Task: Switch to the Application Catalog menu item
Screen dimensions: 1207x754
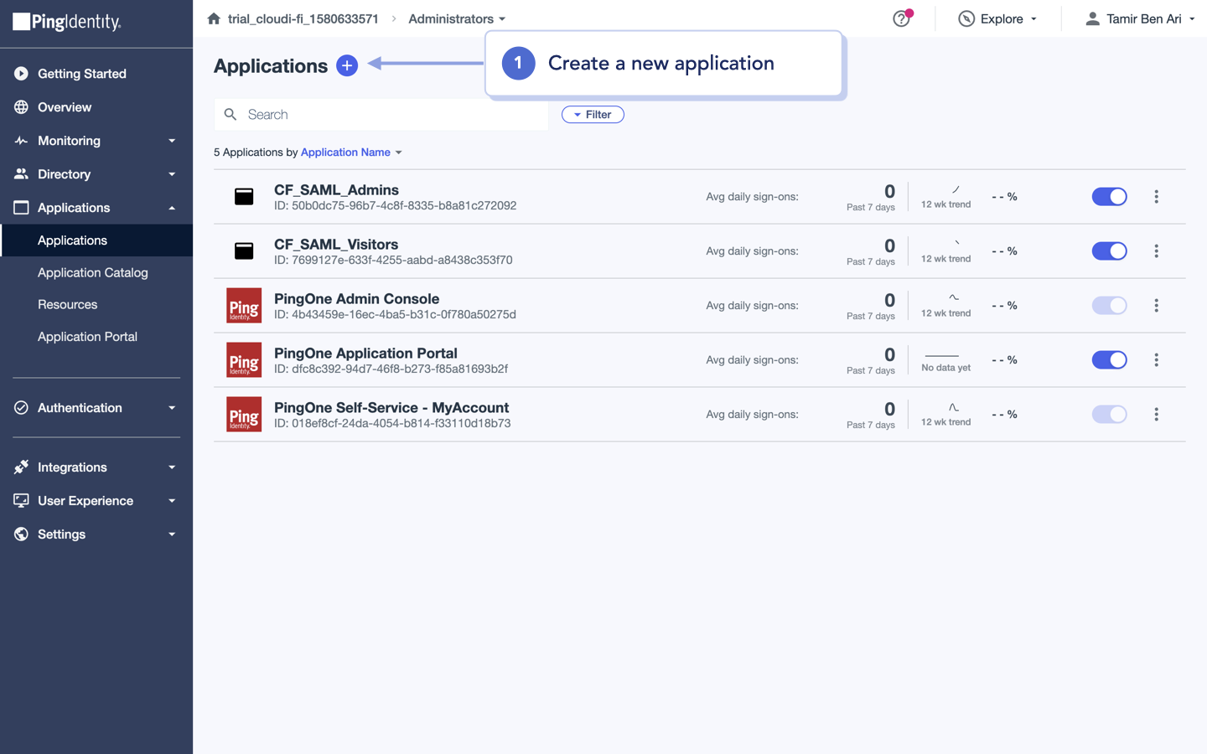Action: tap(92, 272)
